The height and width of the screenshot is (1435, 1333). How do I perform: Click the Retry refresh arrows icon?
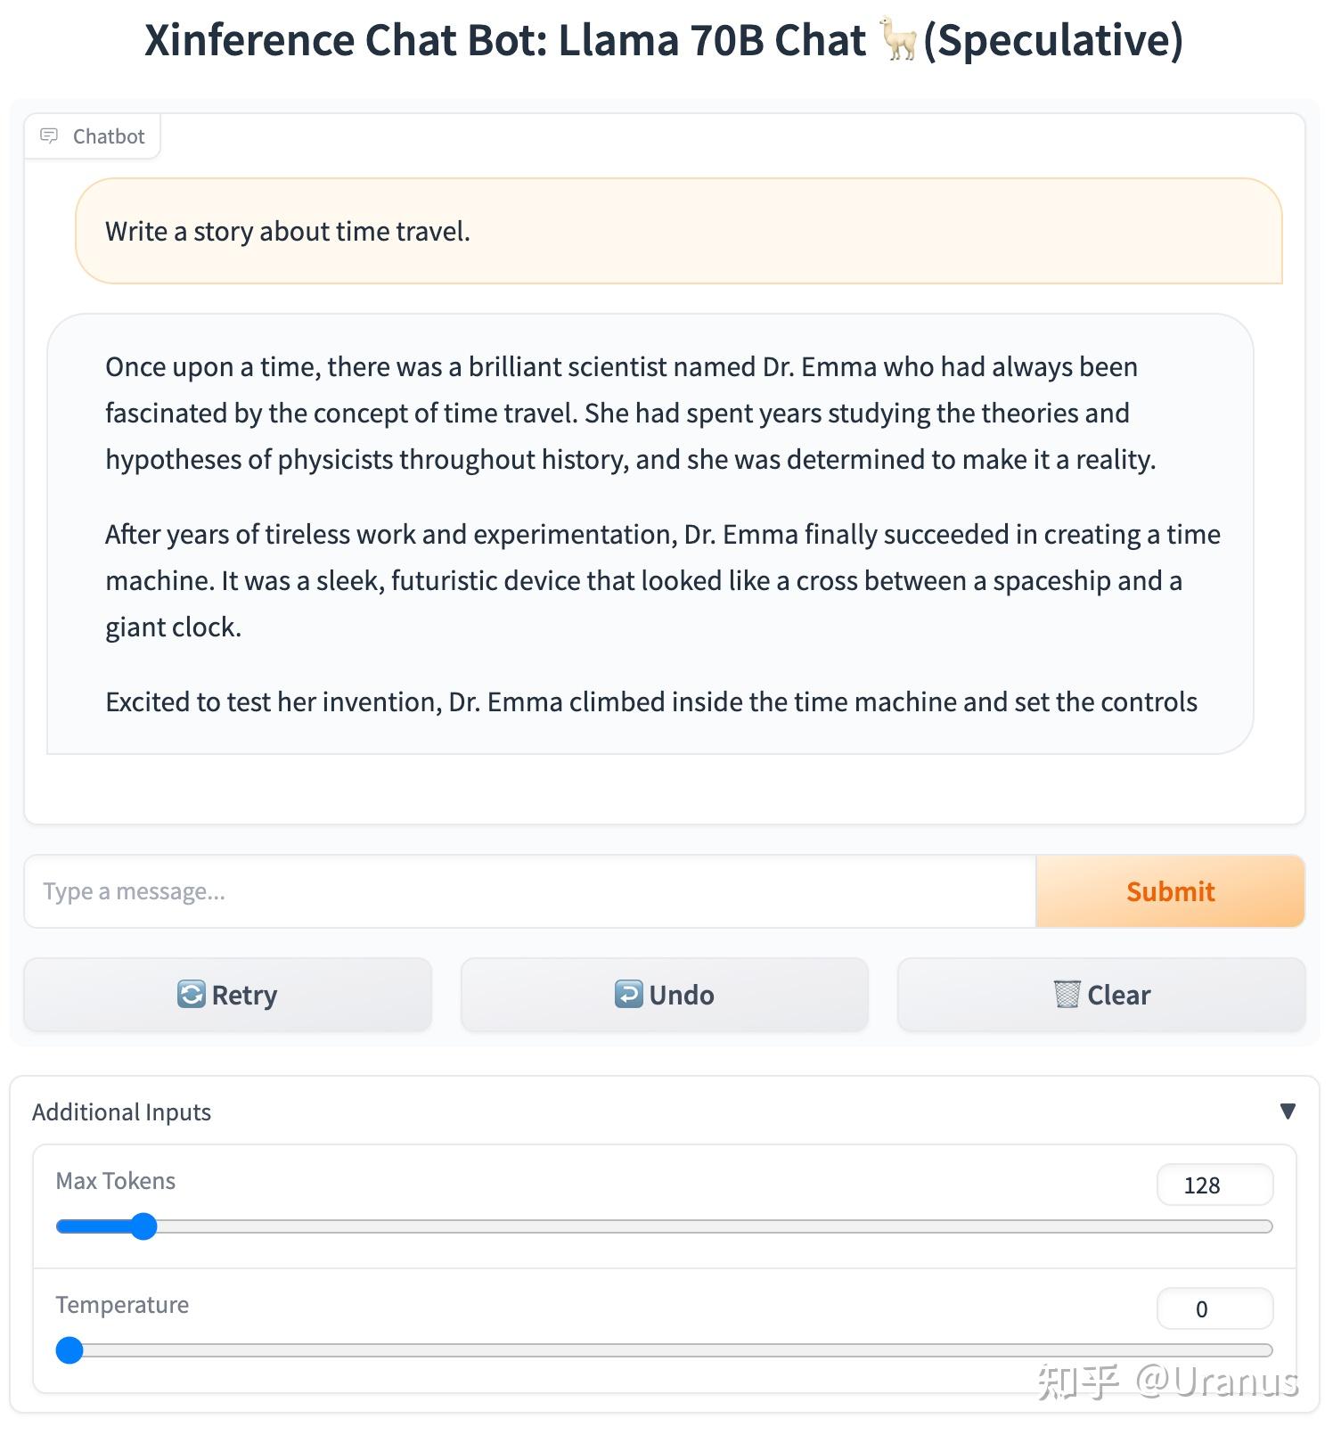pos(191,994)
